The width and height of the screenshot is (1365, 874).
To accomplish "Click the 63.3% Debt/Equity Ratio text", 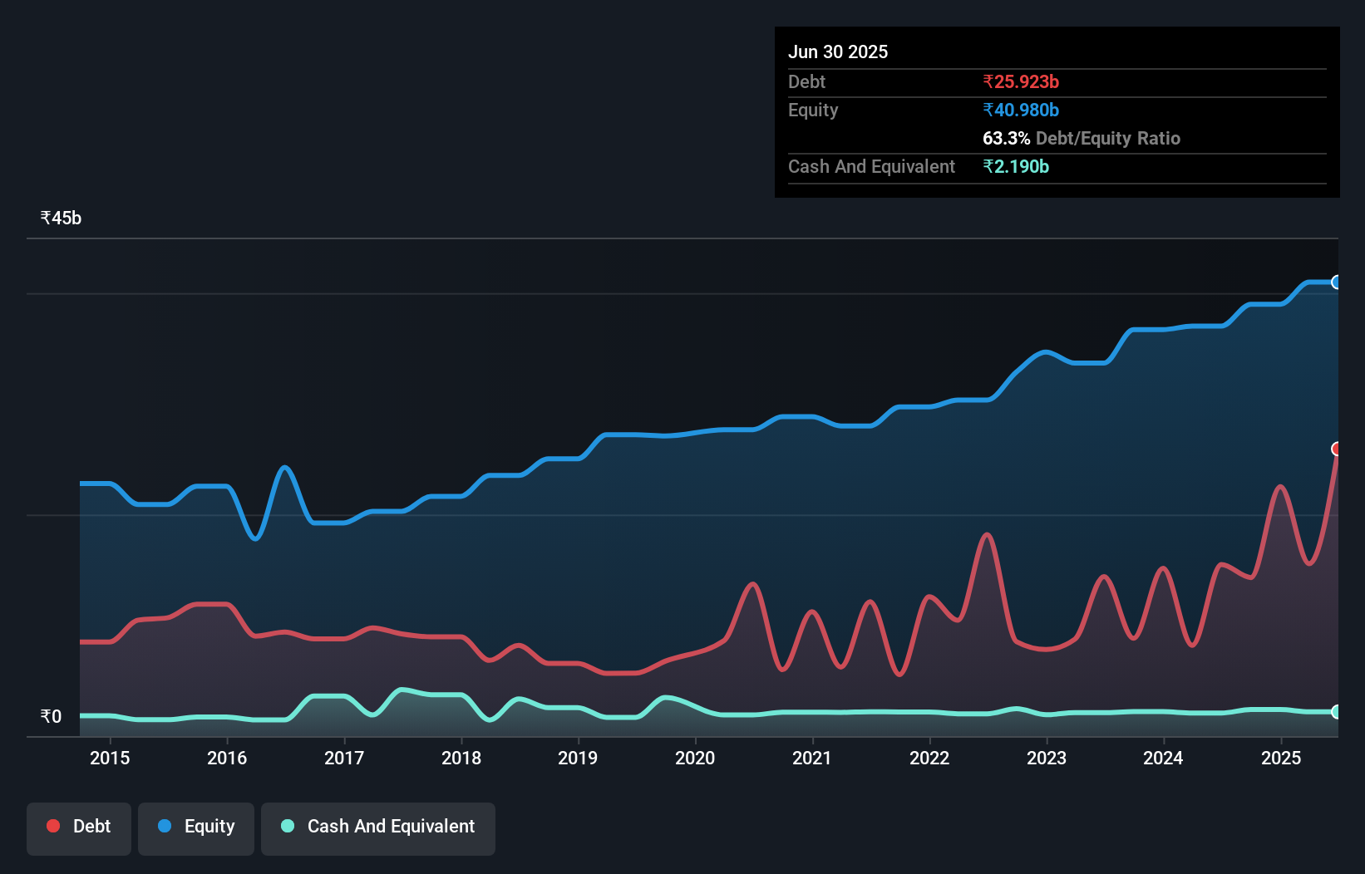I will 1082,139.
